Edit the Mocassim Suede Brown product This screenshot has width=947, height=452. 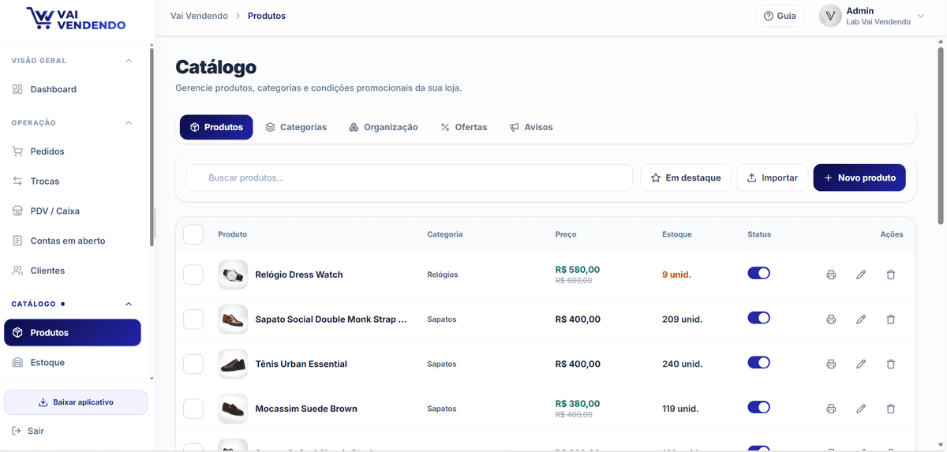point(861,409)
